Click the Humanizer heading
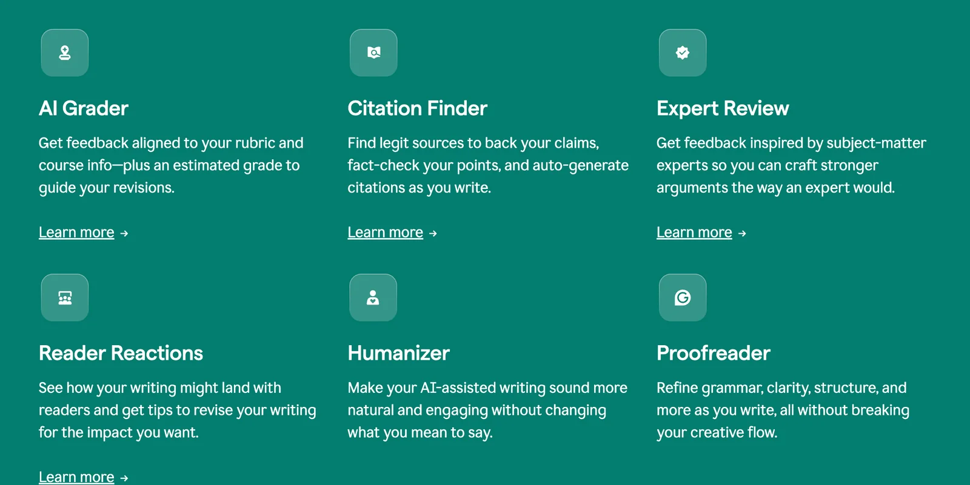The height and width of the screenshot is (485, 970). click(398, 353)
